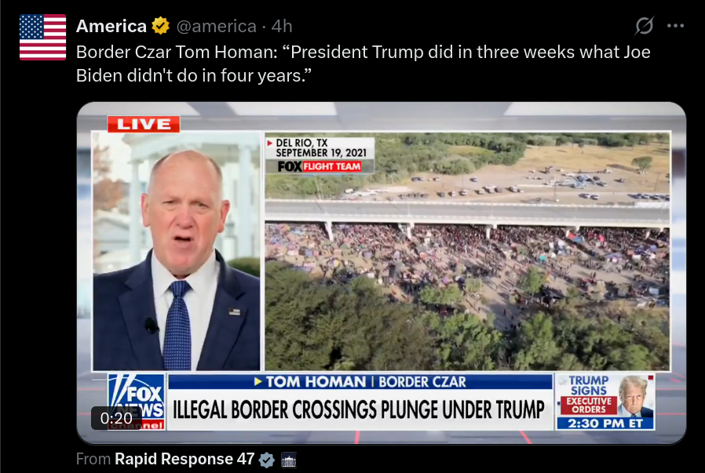The image size is (705, 473).
Task: Click the gold verified badge beside America
Action: (x=160, y=26)
